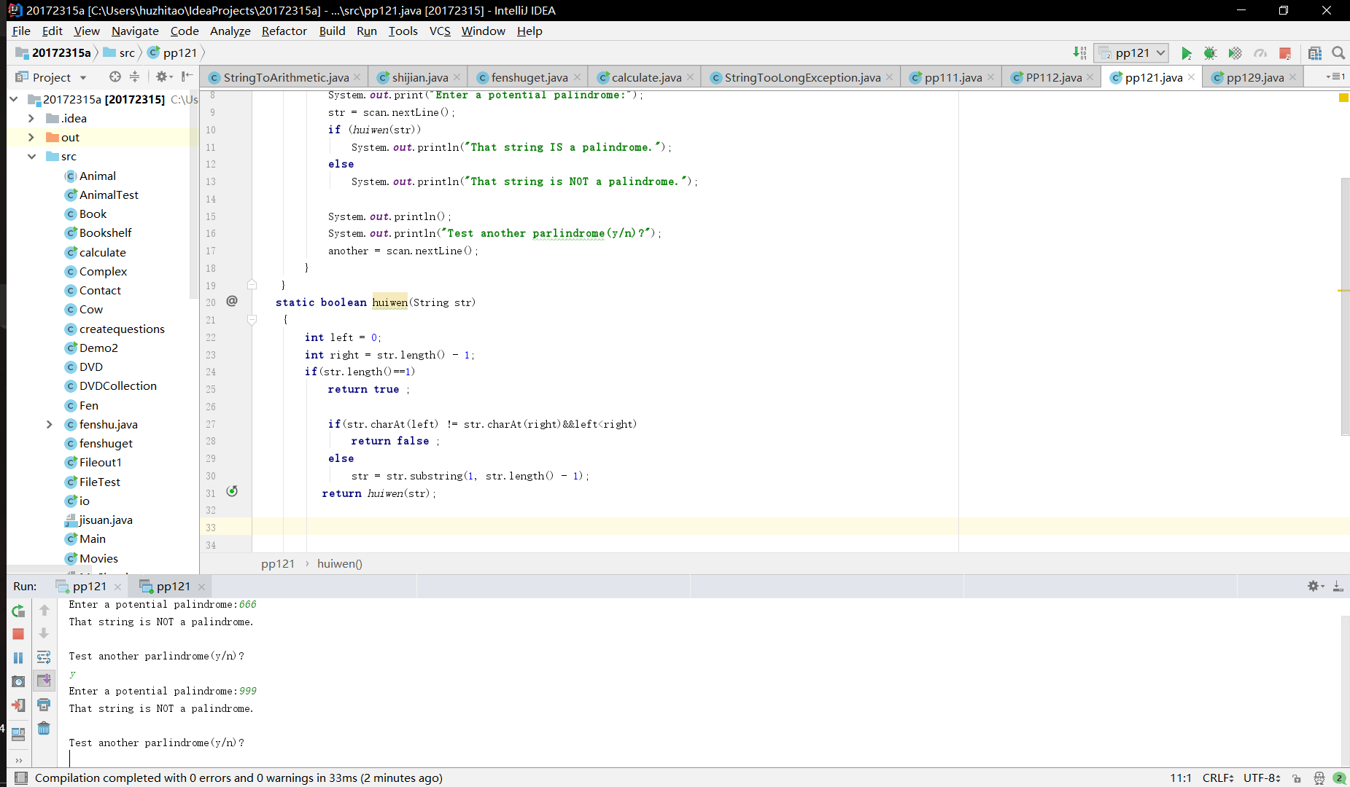Open Project Structure dialog icon
The image size is (1350, 787).
tap(1314, 53)
